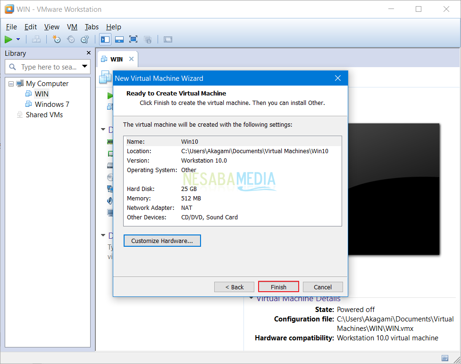461x364 pixels.
Task: Open the power options dropdown arrow in the toolbar
Action: pyautogui.click(x=18, y=39)
